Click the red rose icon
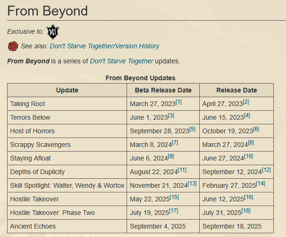This screenshot has width=286, height=237. (x=13, y=46)
